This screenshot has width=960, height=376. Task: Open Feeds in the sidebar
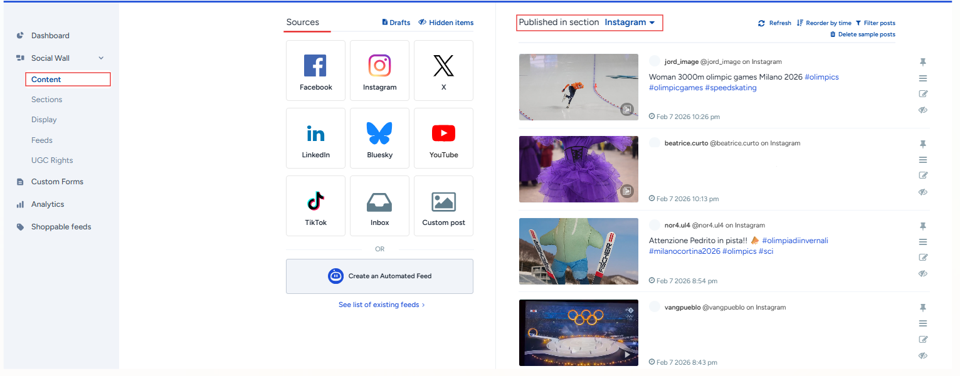tap(42, 140)
